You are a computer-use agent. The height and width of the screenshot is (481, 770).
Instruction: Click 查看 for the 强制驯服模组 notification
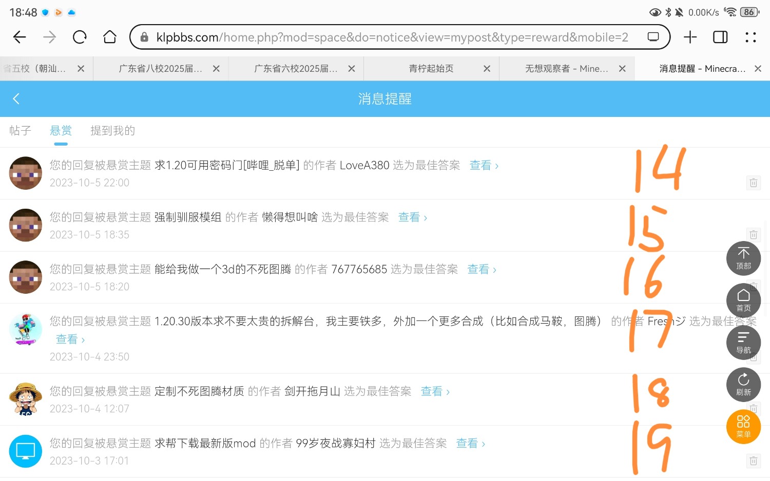413,217
